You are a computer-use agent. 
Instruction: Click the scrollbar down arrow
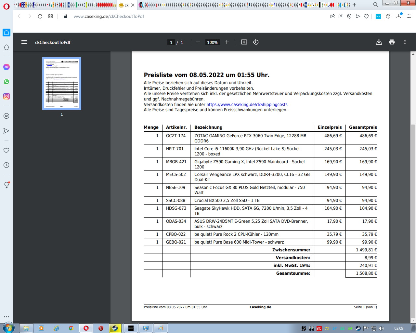click(413, 320)
